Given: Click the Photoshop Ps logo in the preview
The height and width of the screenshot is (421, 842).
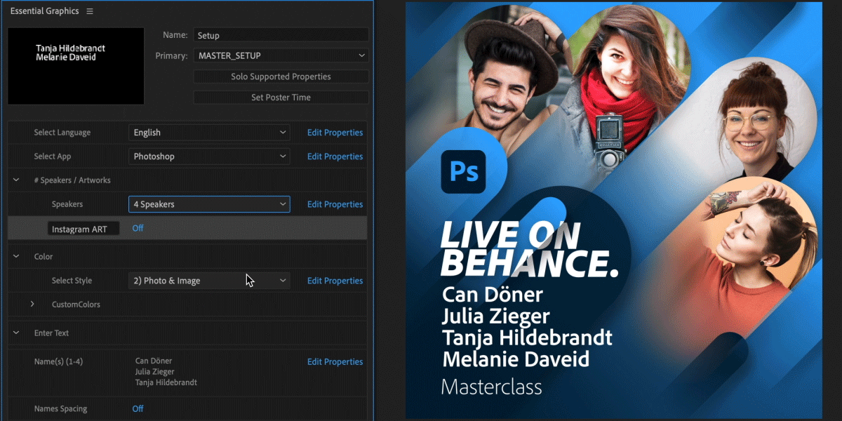Looking at the screenshot, I should tap(464, 171).
